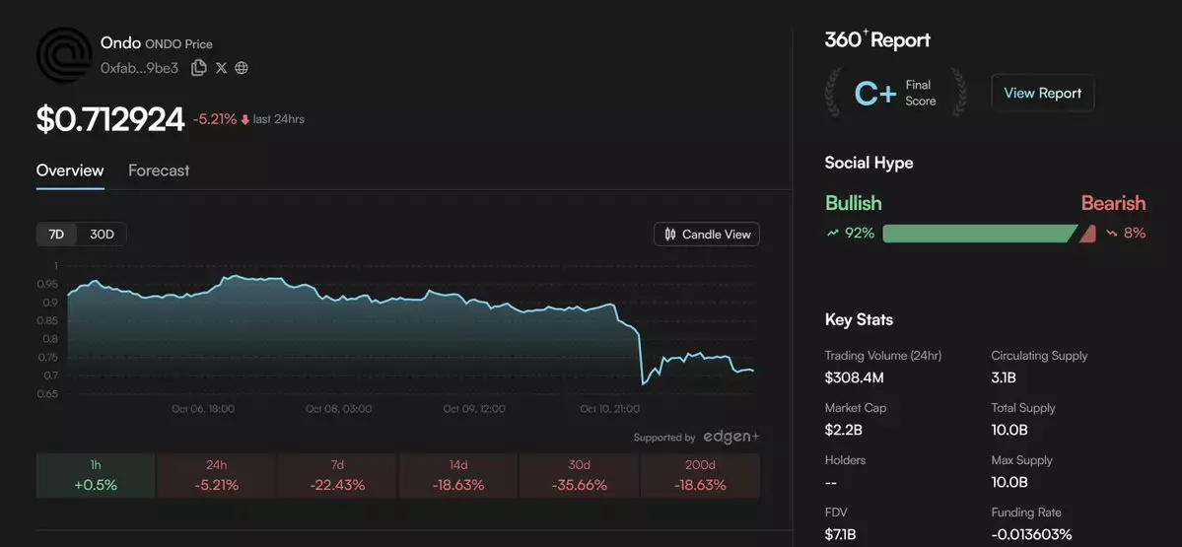Screen dimensions: 1182x547
Task: Click the C+ final score badge
Action: click(x=875, y=94)
